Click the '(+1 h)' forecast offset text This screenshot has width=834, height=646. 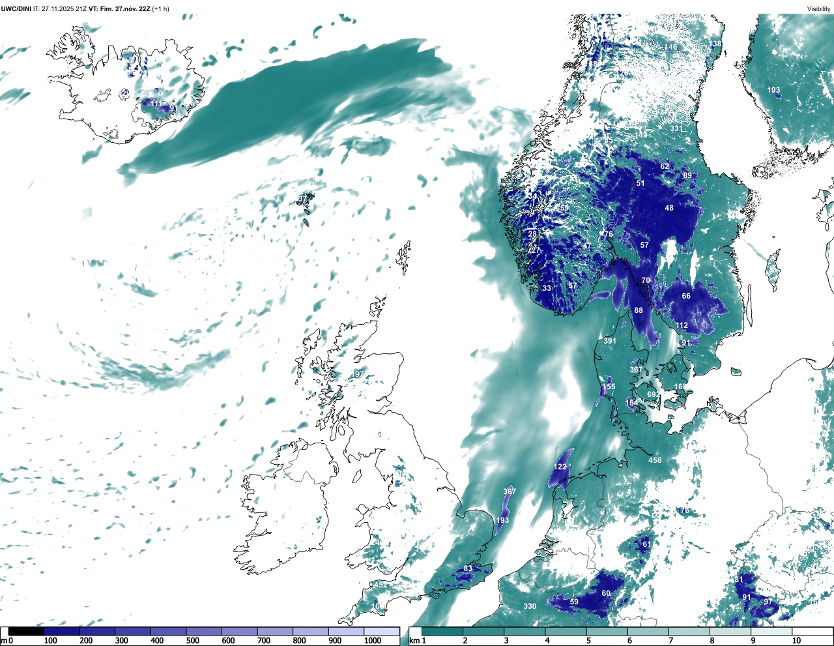pyautogui.click(x=160, y=8)
